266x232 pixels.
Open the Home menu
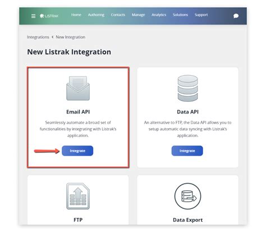[76, 15]
